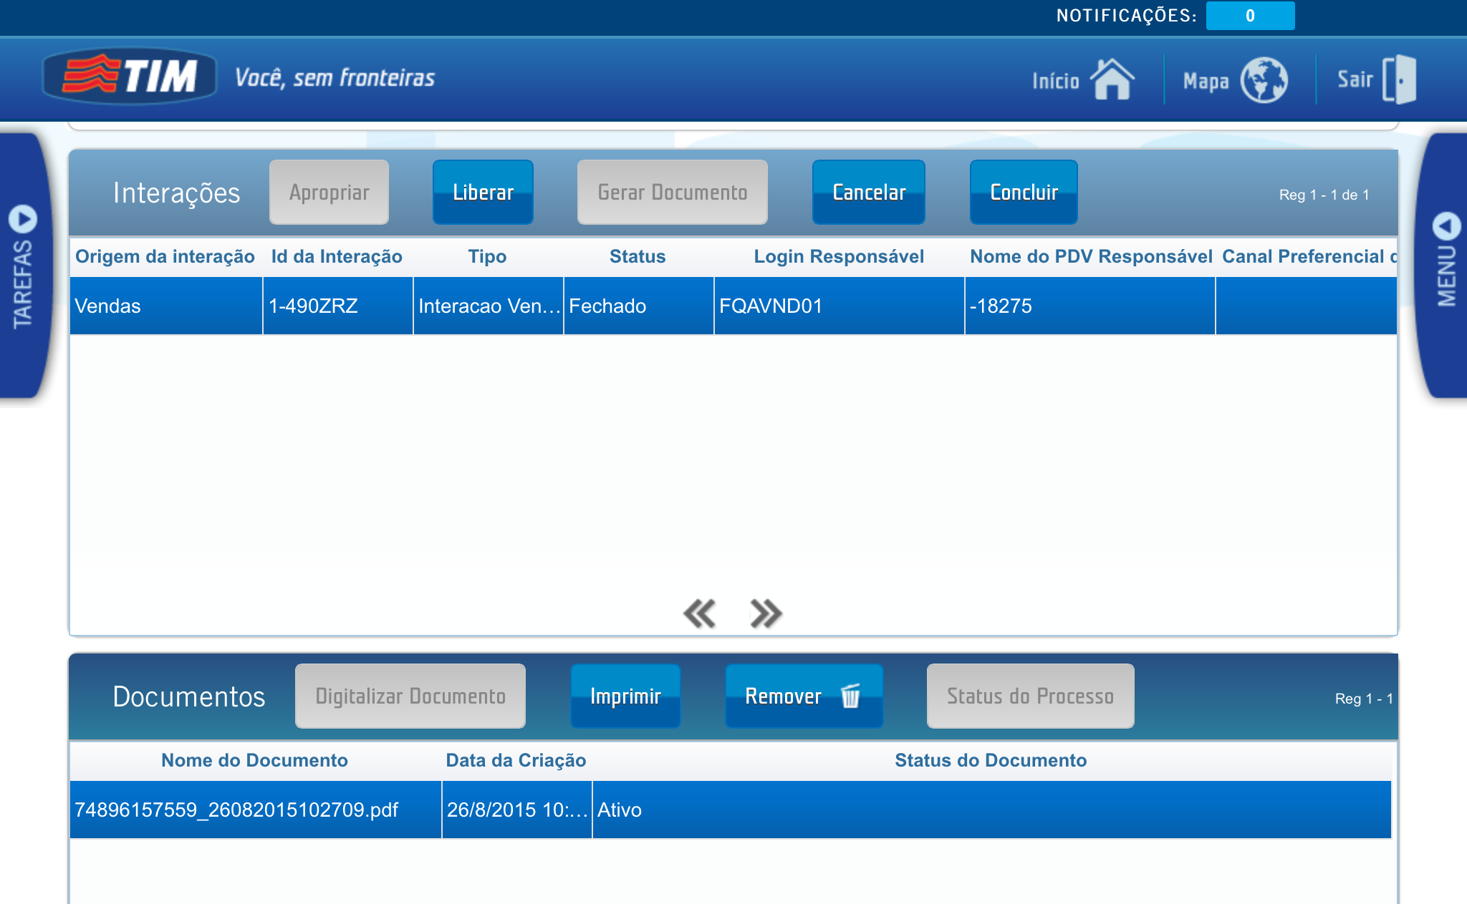Viewport: 1467px width, 904px height.
Task: Click the Login Responsável column header
Action: 839,257
